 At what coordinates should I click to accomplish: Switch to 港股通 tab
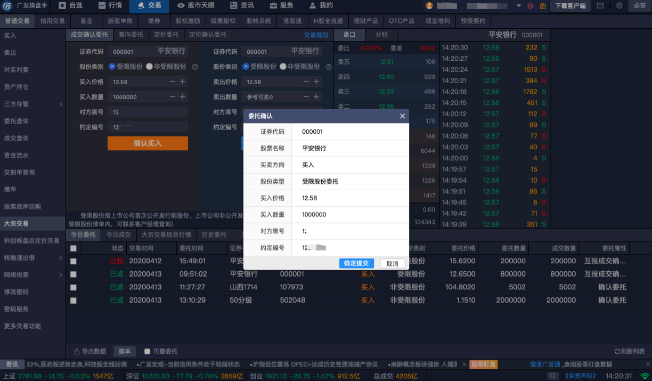coord(292,21)
